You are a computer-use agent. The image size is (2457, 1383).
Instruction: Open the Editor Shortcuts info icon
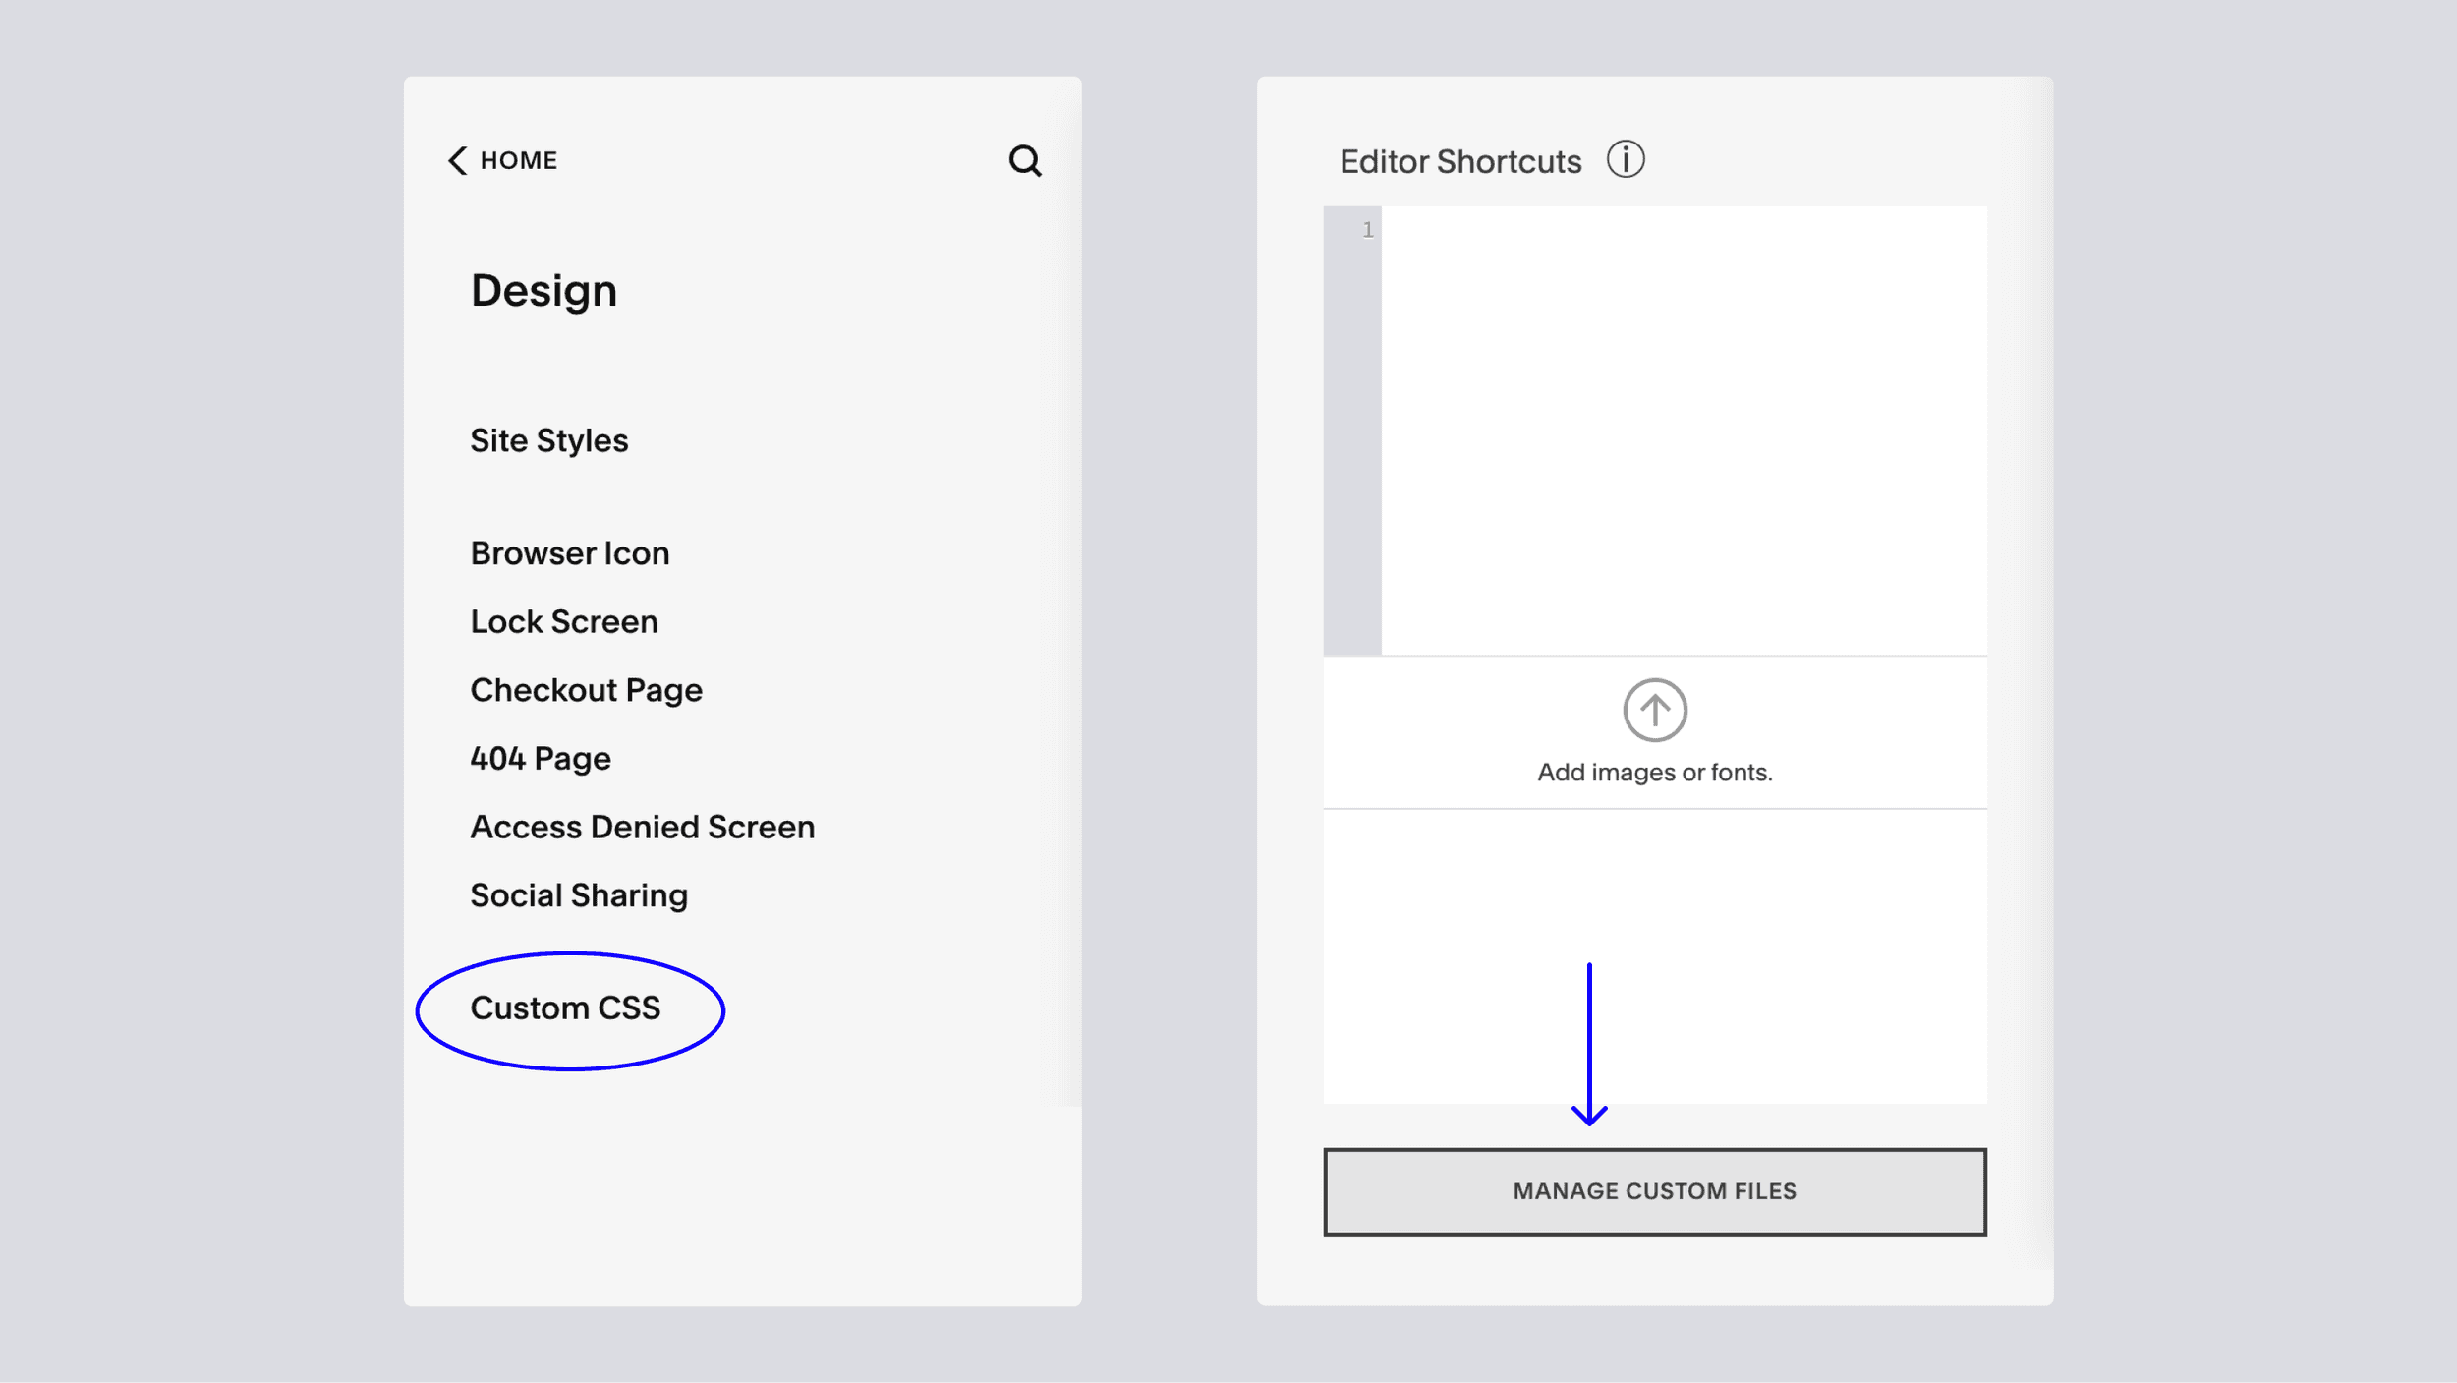pyautogui.click(x=1625, y=159)
